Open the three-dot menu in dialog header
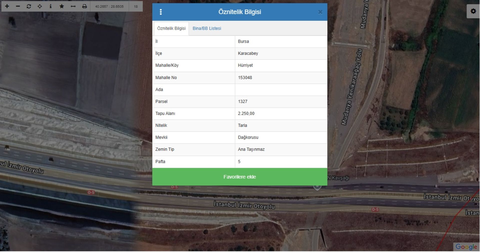Screen dimensions: 480x252 [161, 12]
